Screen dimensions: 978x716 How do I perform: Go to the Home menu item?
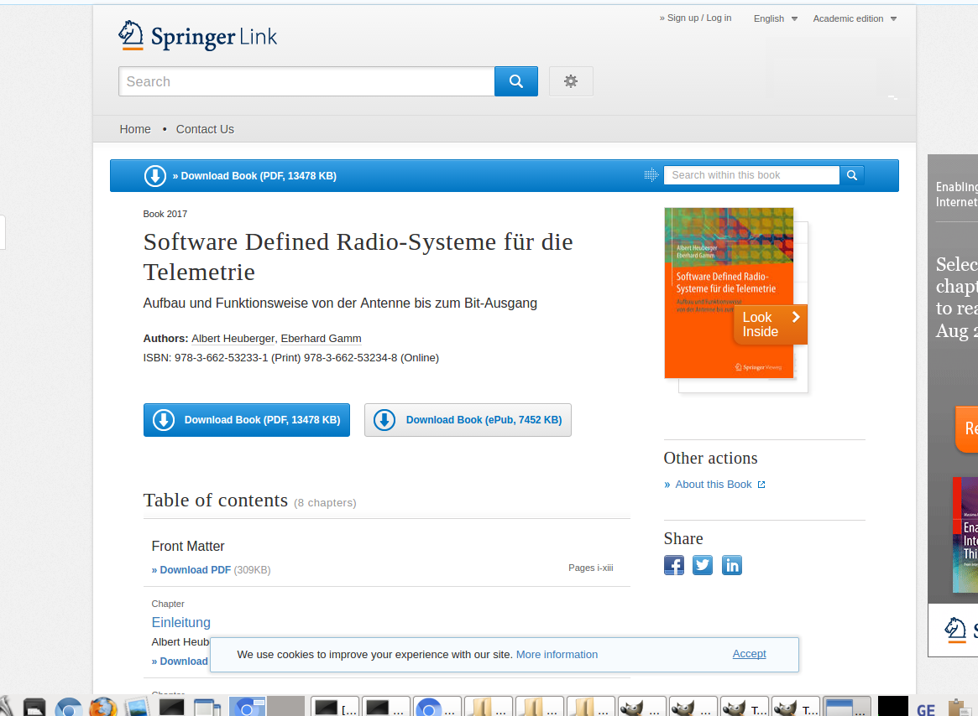click(135, 129)
